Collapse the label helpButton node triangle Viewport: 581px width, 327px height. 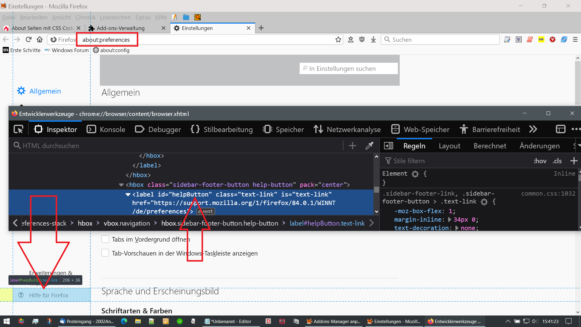pos(128,194)
